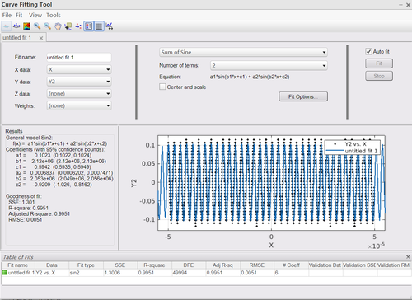This screenshot has height=300, width=412.
Task: Expand the Number of terms dropdown
Action: (x=269, y=65)
